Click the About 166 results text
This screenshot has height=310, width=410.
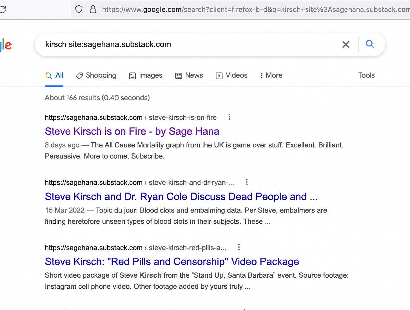click(97, 98)
